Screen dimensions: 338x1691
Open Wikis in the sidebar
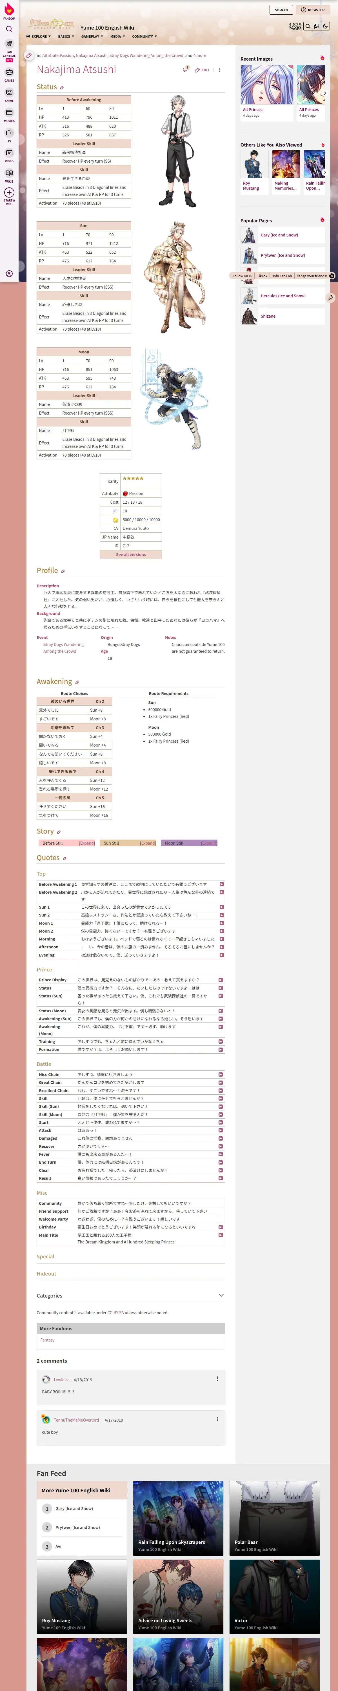point(9,175)
